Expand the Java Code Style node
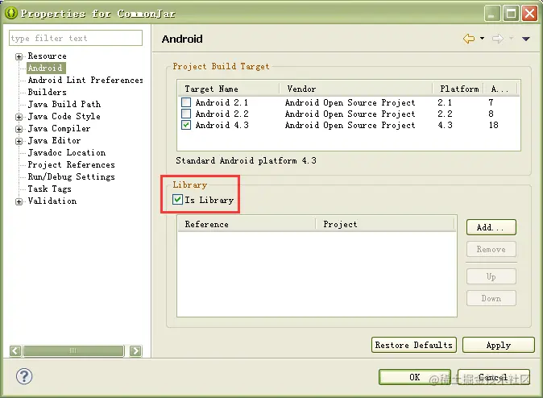The height and width of the screenshot is (398, 543). click(x=19, y=117)
